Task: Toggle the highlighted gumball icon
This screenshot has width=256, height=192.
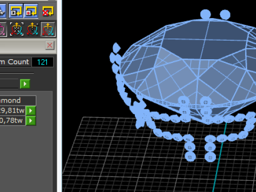Action: pyautogui.click(x=47, y=29)
